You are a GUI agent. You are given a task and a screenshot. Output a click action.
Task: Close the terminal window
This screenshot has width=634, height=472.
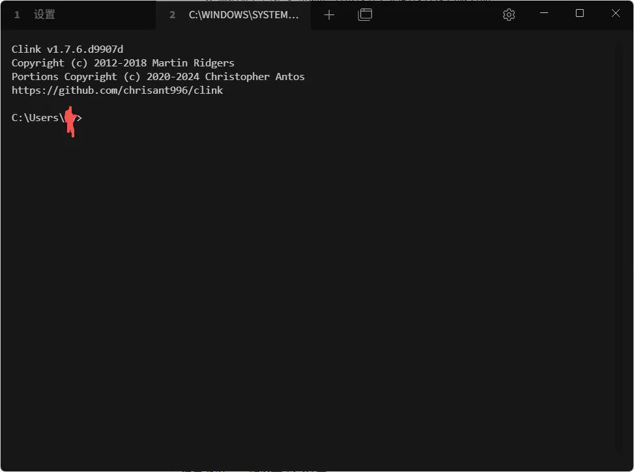616,14
